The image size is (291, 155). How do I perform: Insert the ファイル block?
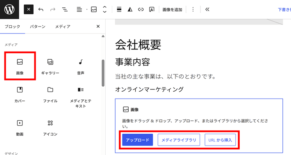pos(50,94)
